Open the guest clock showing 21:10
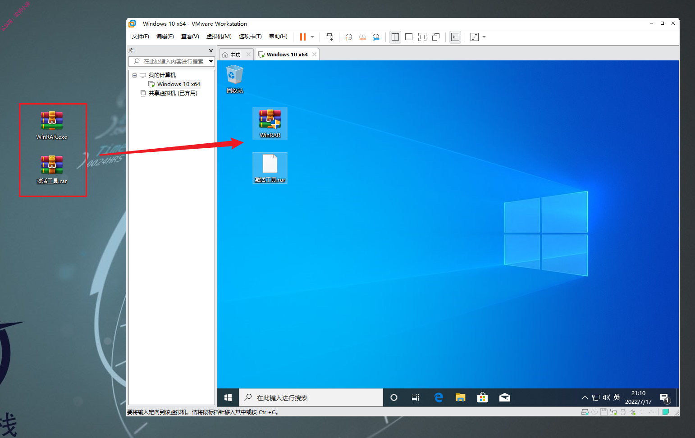 tap(638, 397)
